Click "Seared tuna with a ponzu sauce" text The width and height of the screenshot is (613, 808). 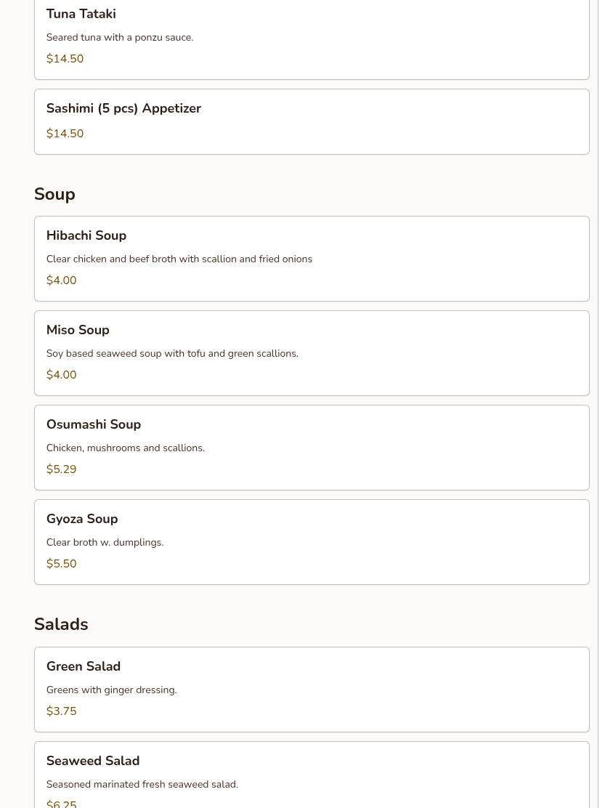pos(120,37)
